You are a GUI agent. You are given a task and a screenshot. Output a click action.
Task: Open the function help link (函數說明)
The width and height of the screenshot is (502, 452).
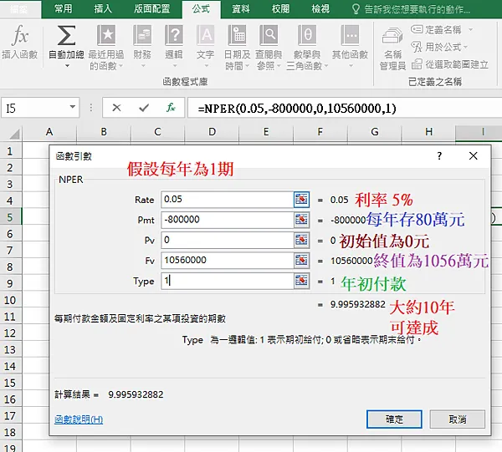pos(79,419)
